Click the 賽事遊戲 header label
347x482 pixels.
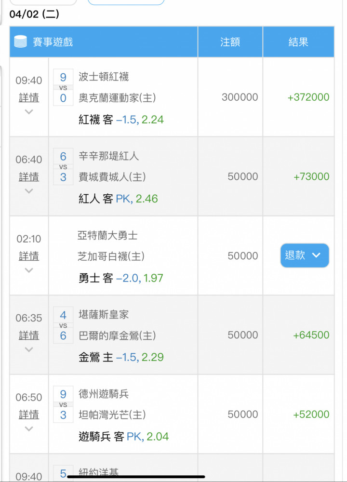click(x=53, y=42)
